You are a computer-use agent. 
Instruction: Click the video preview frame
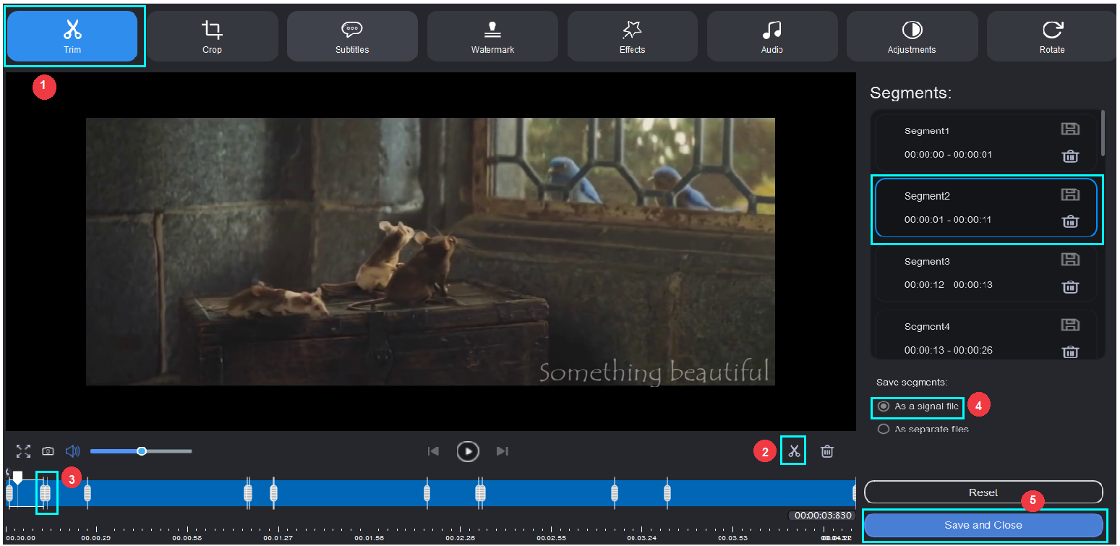pyautogui.click(x=430, y=252)
